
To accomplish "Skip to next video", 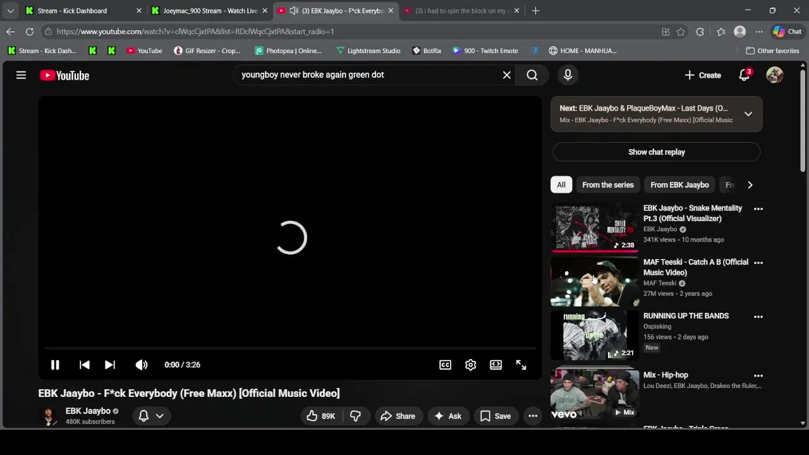I will pyautogui.click(x=109, y=365).
